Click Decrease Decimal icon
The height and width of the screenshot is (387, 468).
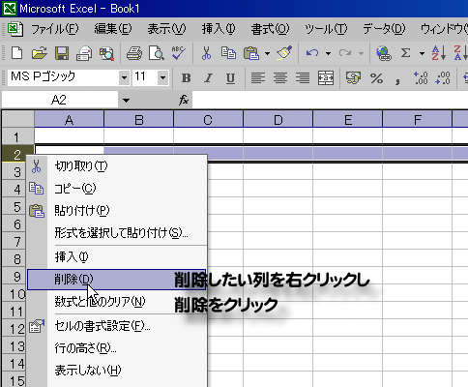(443, 78)
